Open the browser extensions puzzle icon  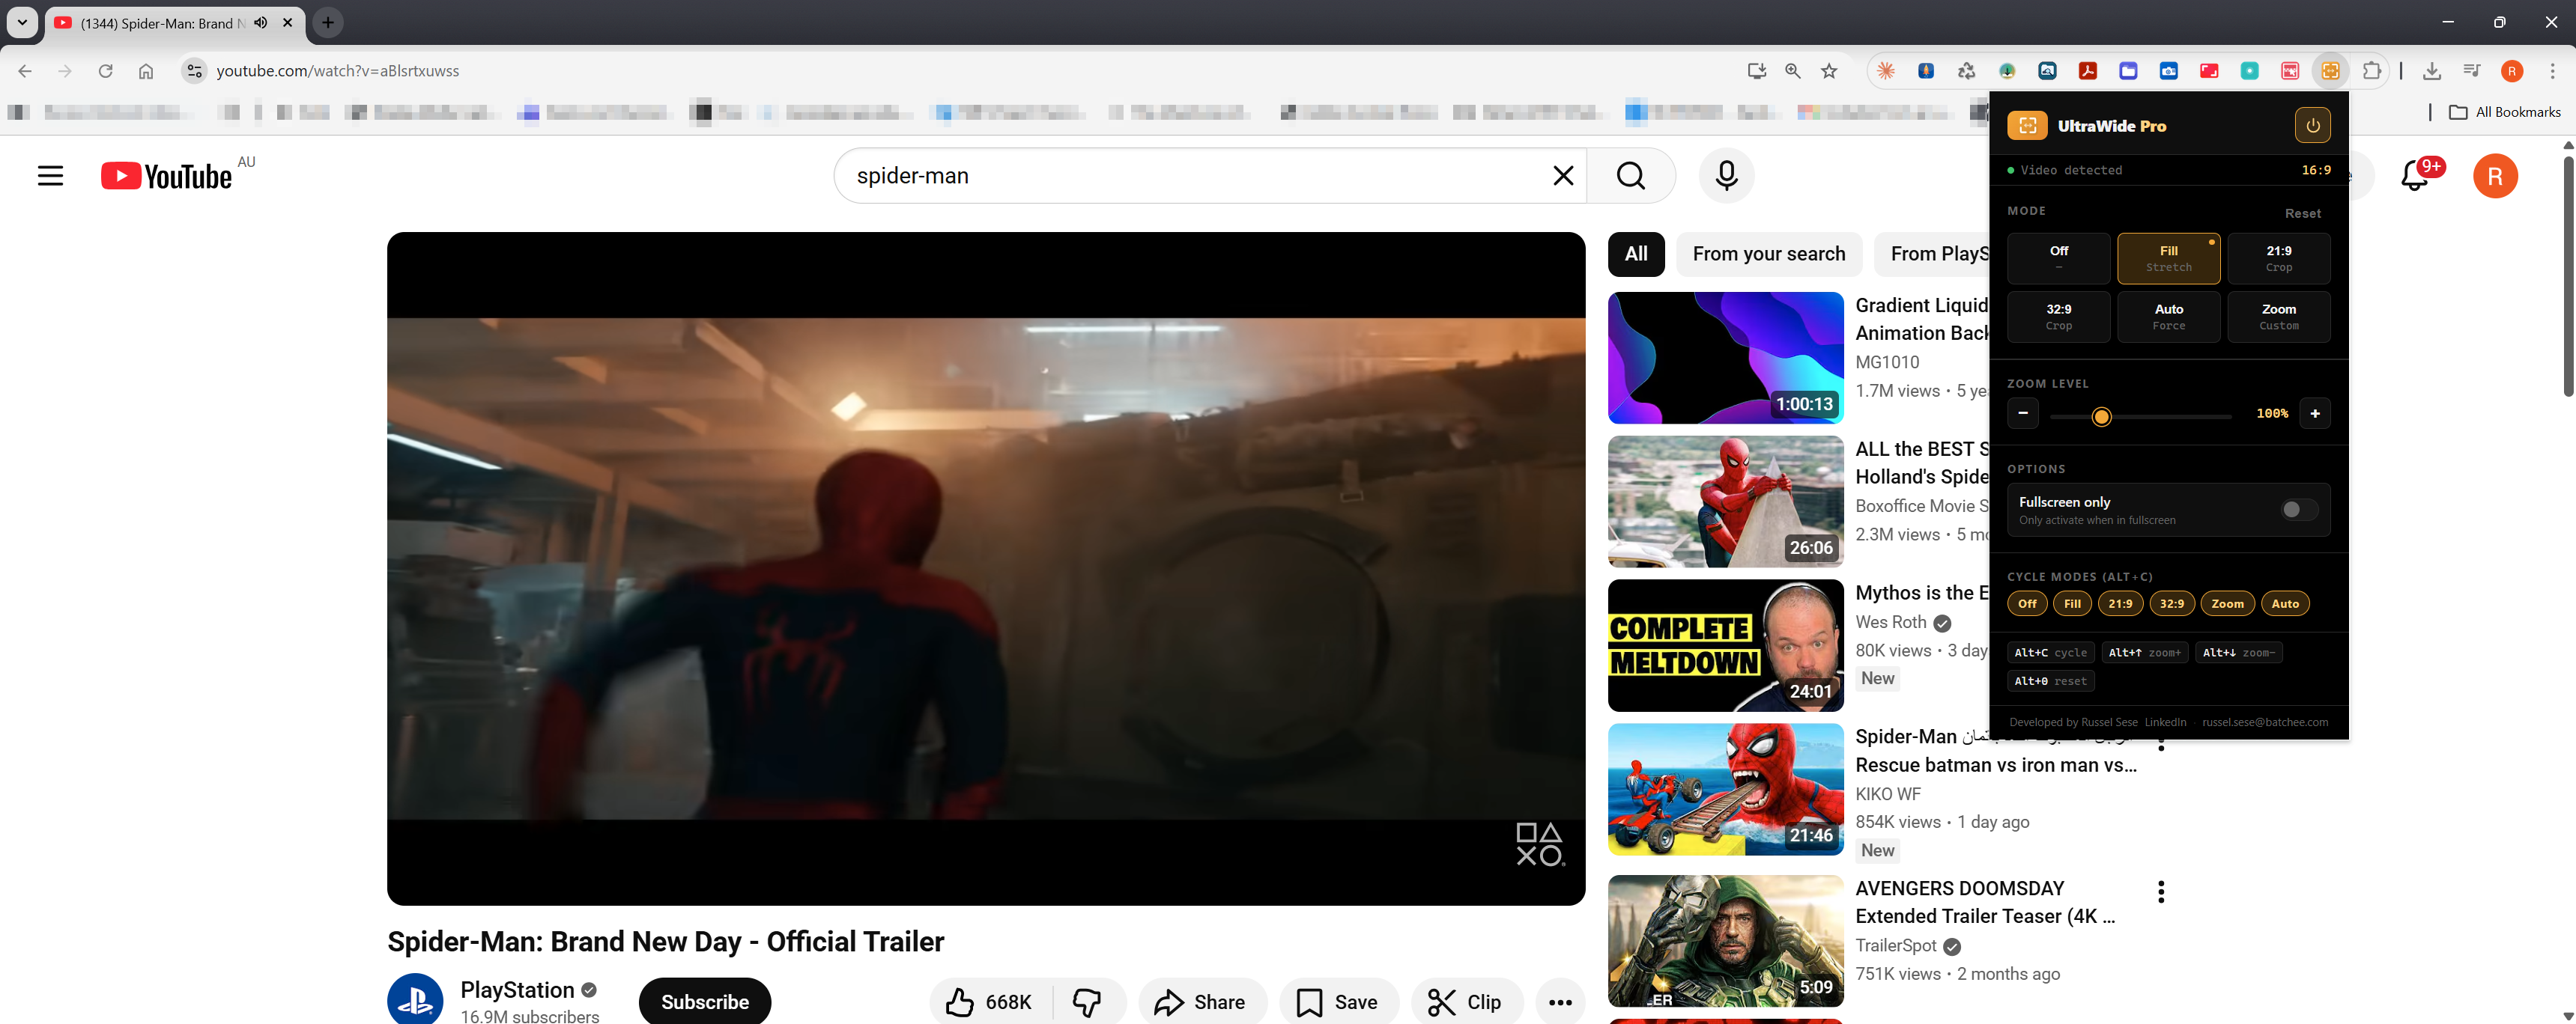coord(2372,71)
